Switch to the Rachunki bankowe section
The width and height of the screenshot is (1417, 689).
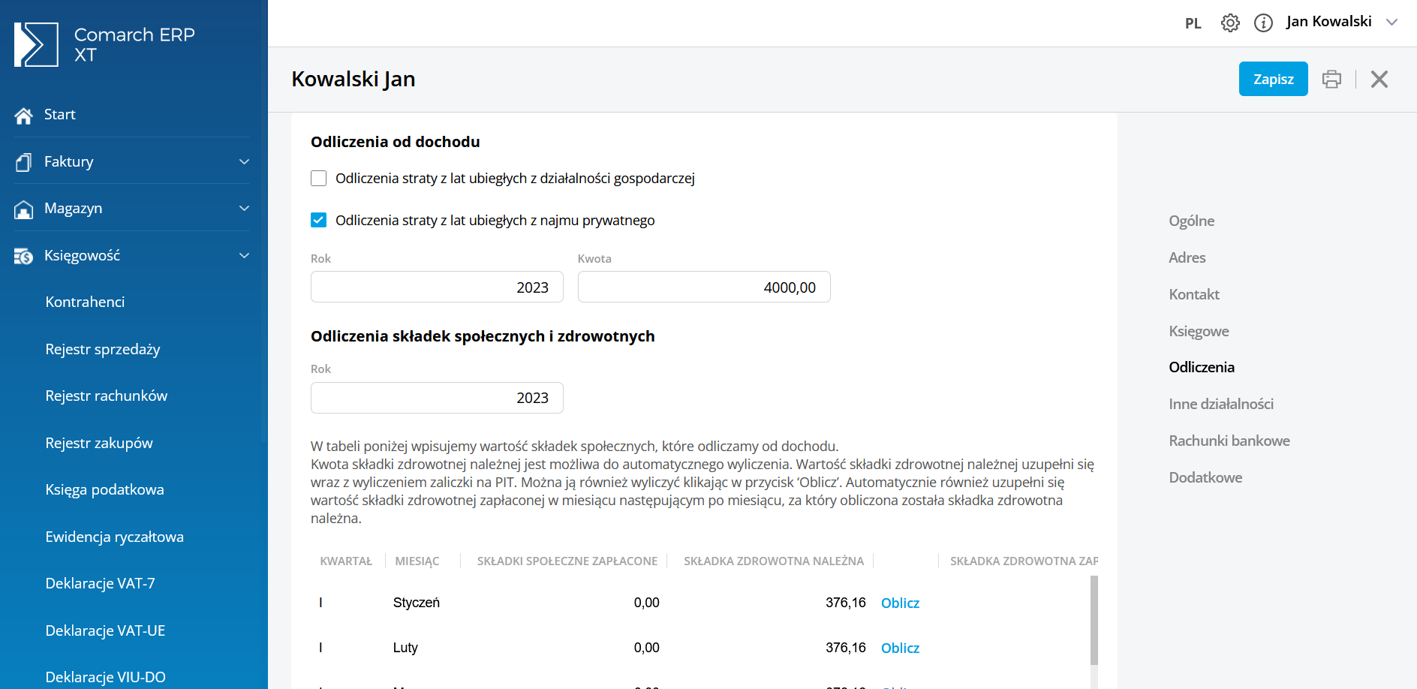[x=1229, y=441]
